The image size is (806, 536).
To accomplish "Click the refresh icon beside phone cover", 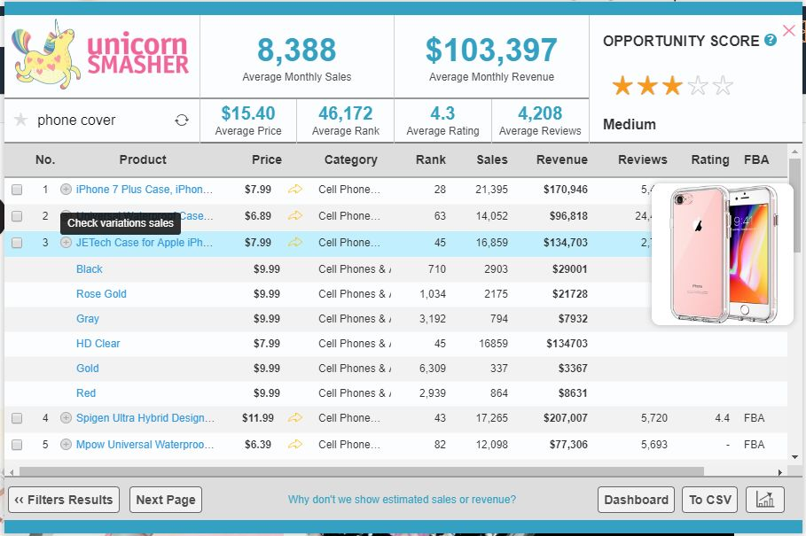I will pos(182,120).
